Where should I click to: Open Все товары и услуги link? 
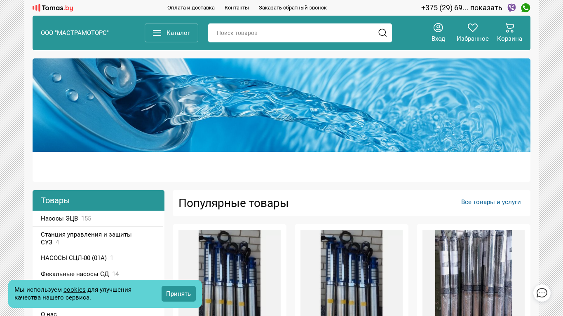pyautogui.click(x=491, y=202)
